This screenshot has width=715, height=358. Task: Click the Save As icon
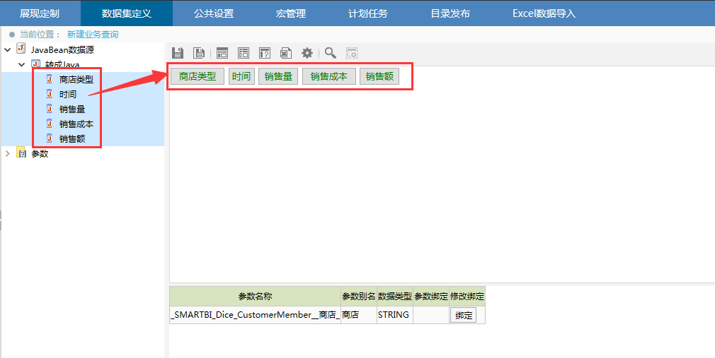[x=199, y=53]
